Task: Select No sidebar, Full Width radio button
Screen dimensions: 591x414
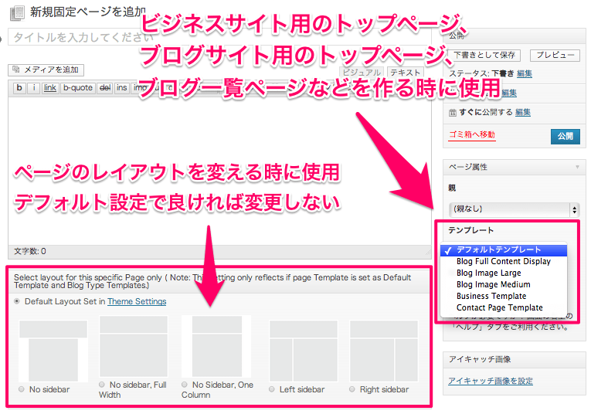Action: pyautogui.click(x=102, y=385)
